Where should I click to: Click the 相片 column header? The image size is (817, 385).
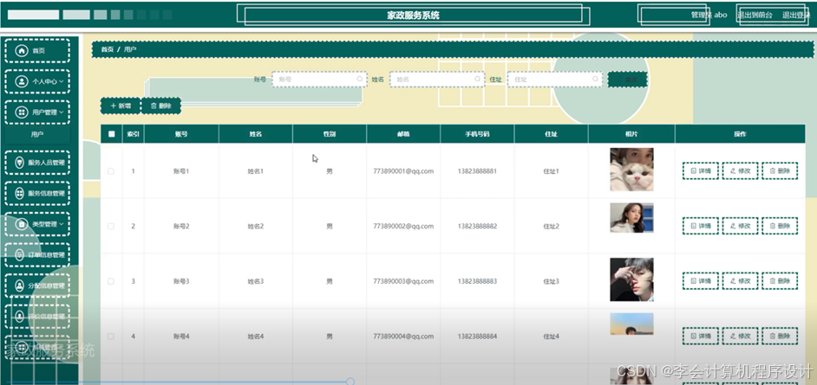click(631, 134)
